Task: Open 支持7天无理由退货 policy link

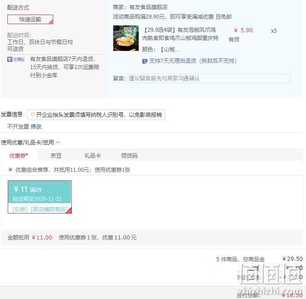Action: point(193,61)
